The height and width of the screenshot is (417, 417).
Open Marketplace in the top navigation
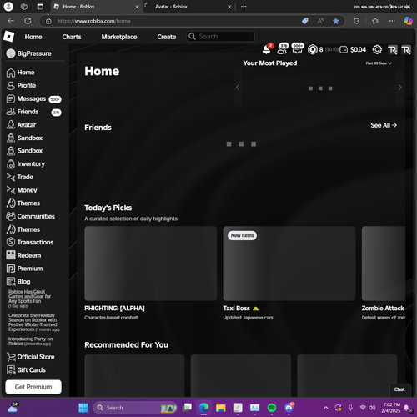tap(119, 37)
